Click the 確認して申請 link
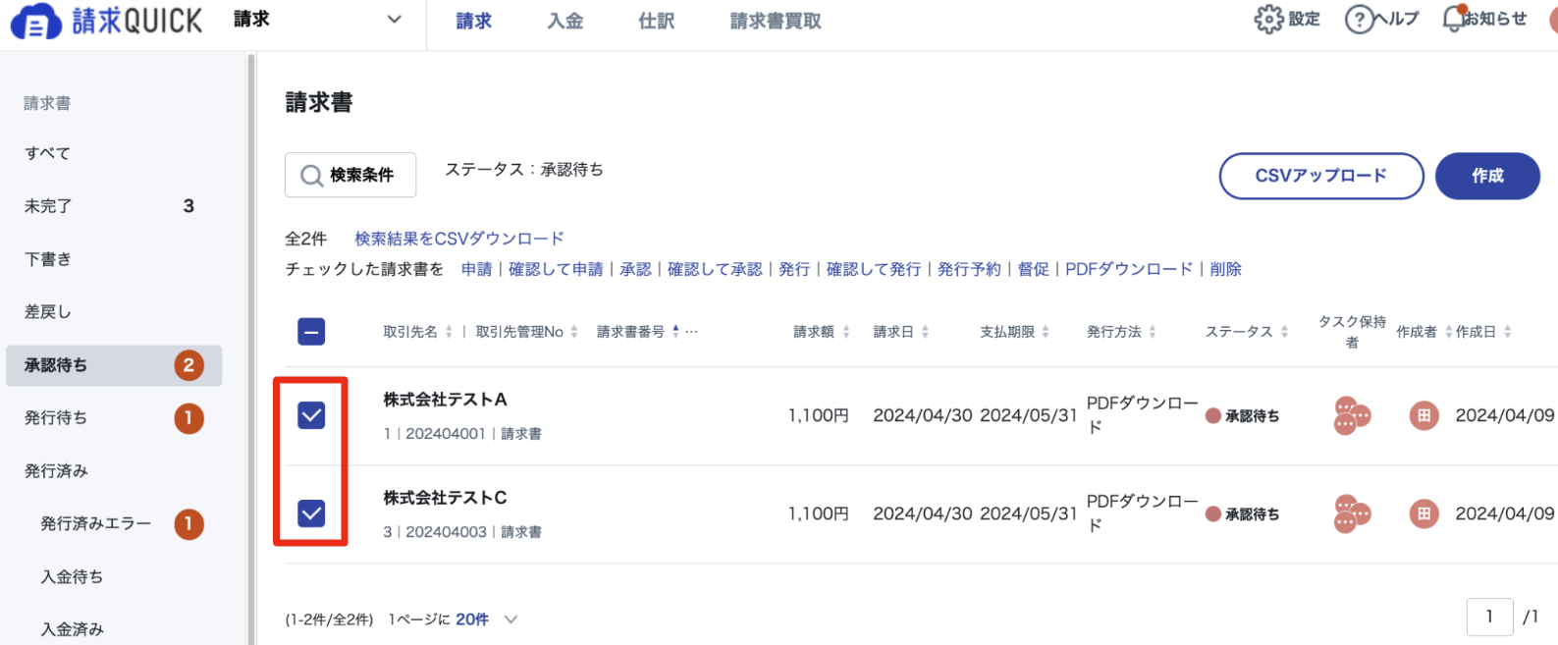The image size is (1558, 645). click(x=556, y=269)
